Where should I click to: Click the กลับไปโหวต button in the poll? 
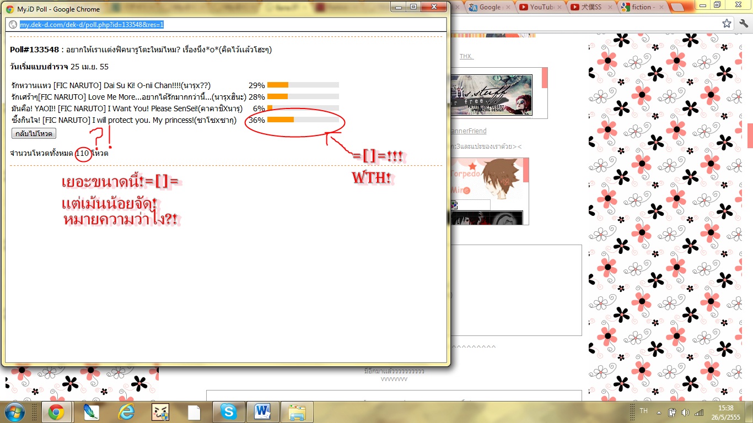pyautogui.click(x=34, y=133)
